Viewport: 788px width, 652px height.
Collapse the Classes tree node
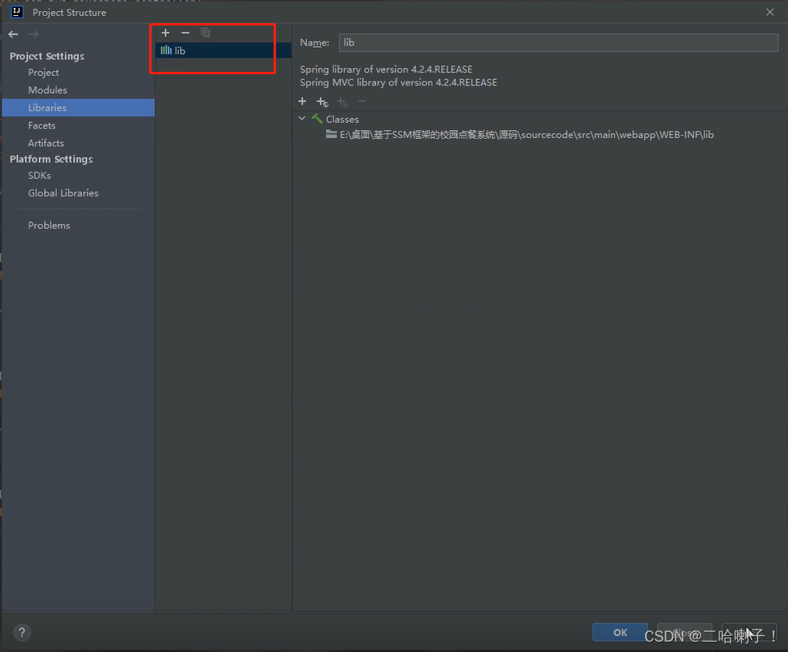point(302,119)
